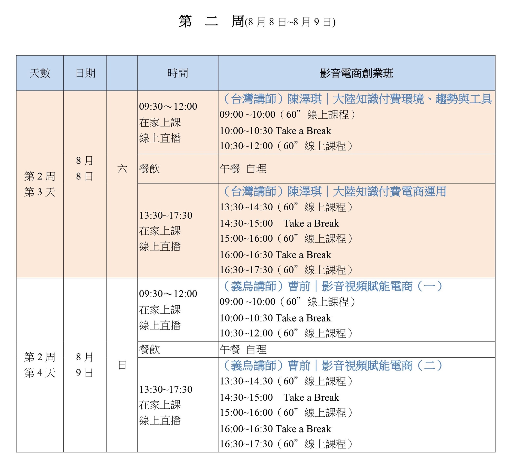Click the 日 weekday cell

click(x=122, y=365)
